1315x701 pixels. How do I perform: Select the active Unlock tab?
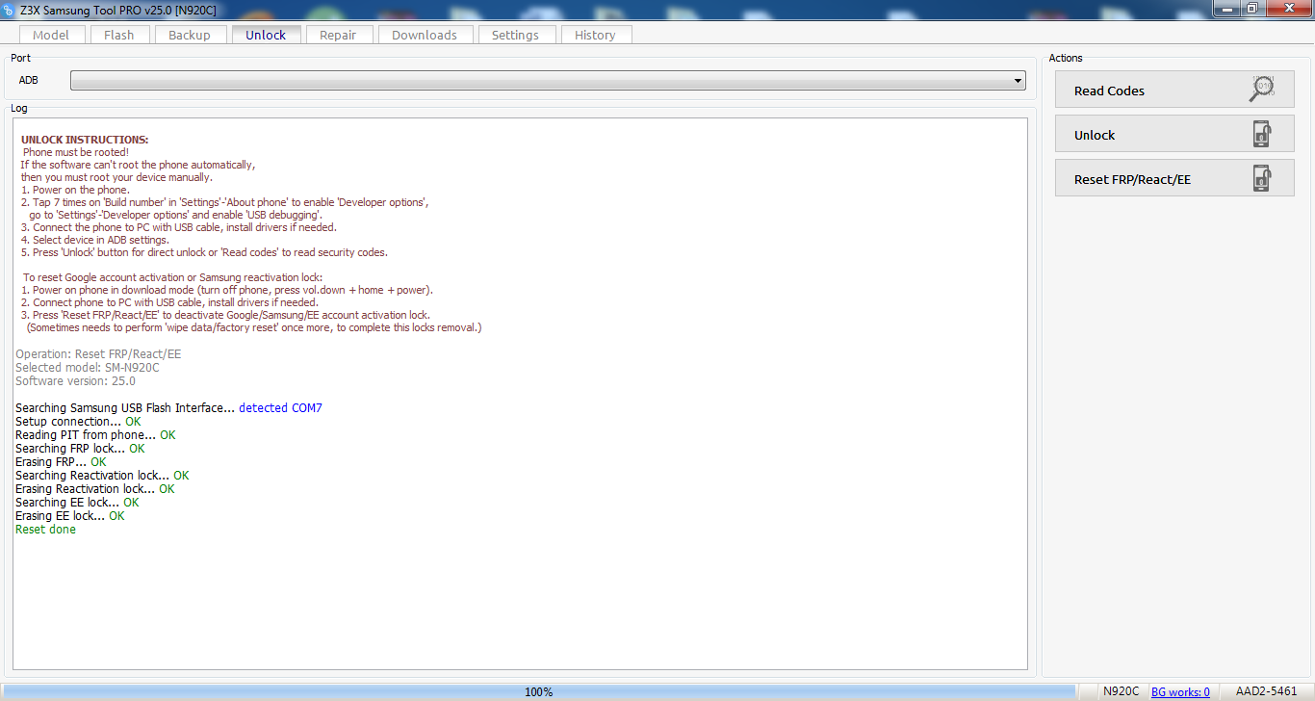pyautogui.click(x=266, y=34)
